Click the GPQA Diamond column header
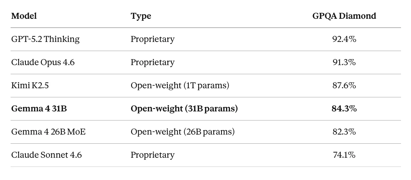 pyautogui.click(x=344, y=16)
